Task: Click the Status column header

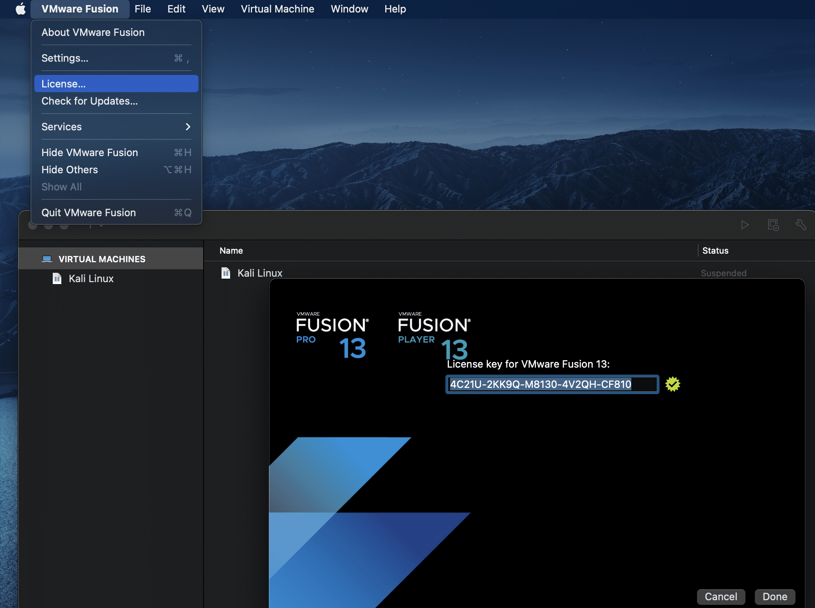Action: click(x=715, y=251)
